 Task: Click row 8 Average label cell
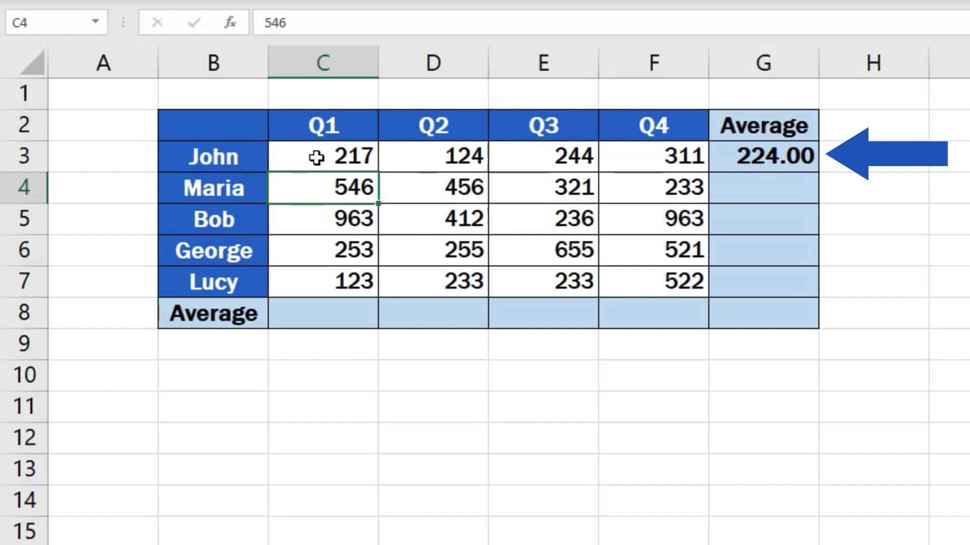(213, 312)
